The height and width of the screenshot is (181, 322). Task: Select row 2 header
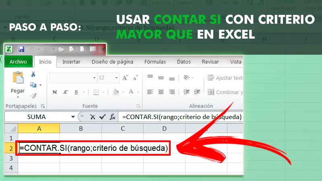(x=11, y=148)
